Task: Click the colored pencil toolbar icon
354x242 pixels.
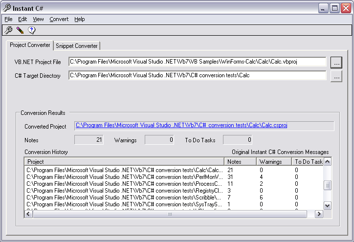Action: 20,30
